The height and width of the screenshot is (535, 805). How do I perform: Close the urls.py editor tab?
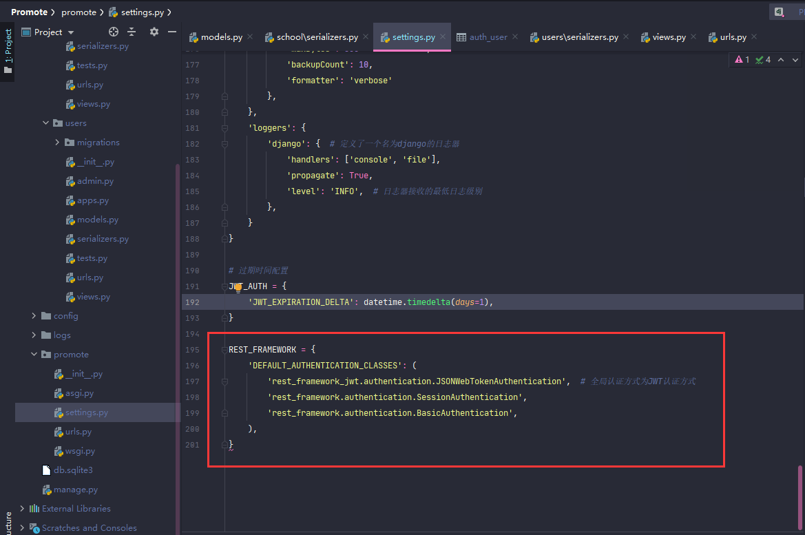coord(754,36)
